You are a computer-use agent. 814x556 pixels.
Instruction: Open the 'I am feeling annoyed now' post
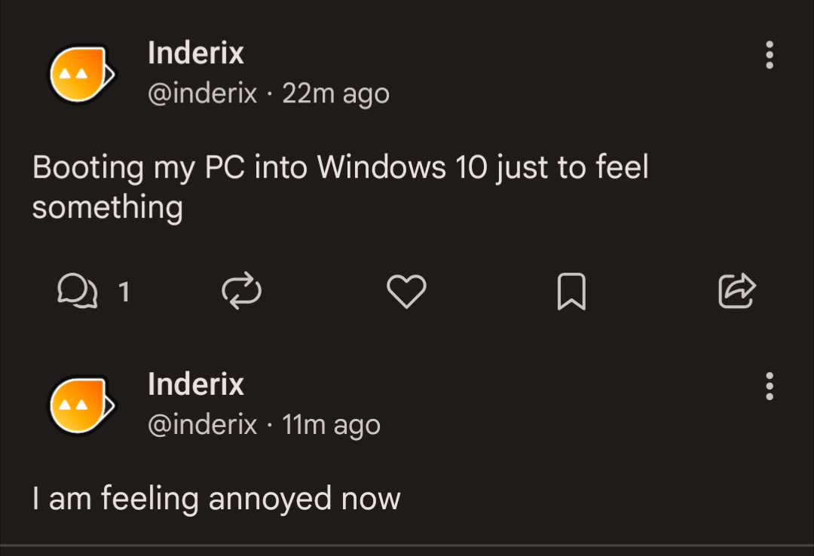pos(216,499)
